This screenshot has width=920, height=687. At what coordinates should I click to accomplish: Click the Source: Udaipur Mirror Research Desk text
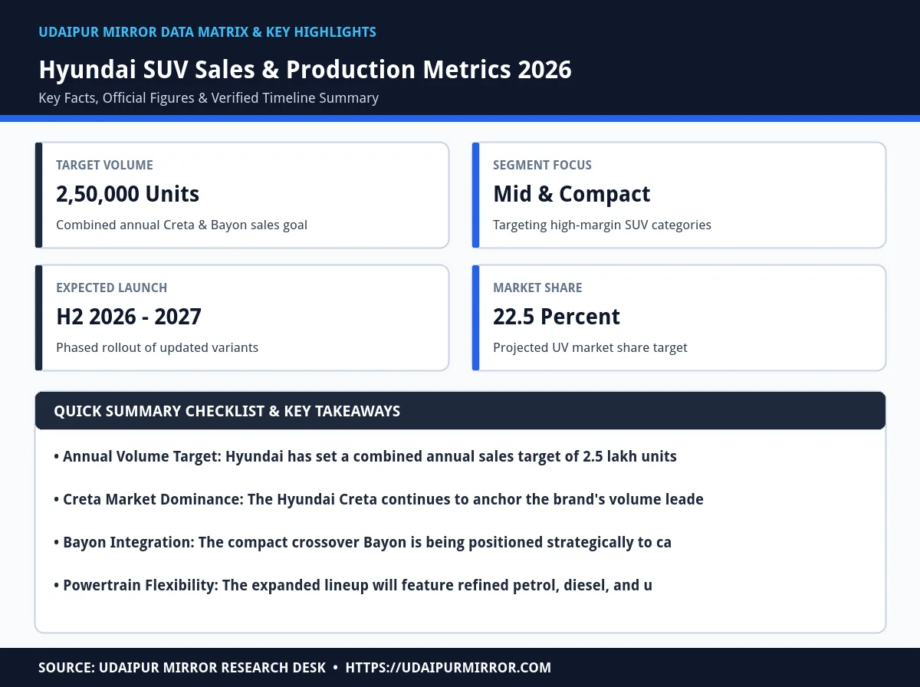click(x=182, y=668)
